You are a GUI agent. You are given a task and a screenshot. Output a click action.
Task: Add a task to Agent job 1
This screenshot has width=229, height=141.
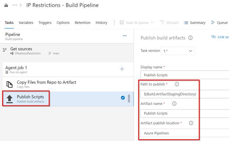[122, 69]
